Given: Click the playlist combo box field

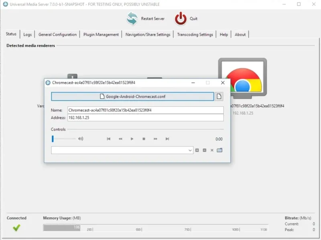Looking at the screenshot, I should 122,150.
